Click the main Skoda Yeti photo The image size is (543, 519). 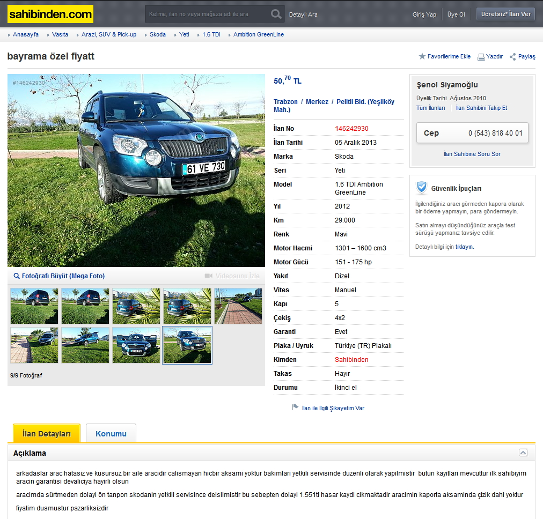point(136,170)
